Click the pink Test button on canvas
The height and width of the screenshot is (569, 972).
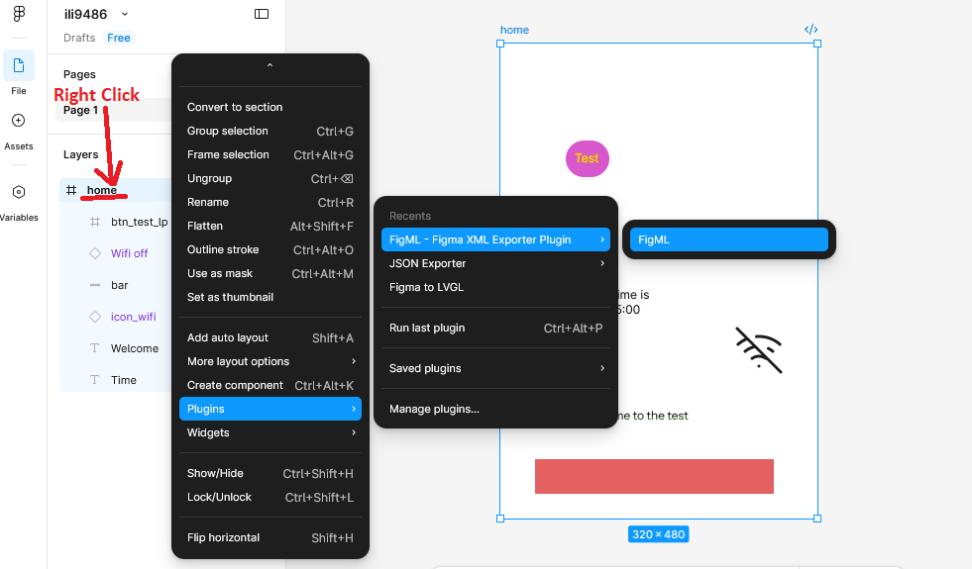(x=587, y=158)
